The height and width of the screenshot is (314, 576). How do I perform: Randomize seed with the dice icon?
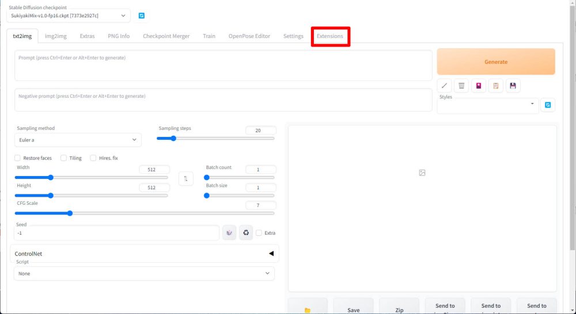coord(229,232)
